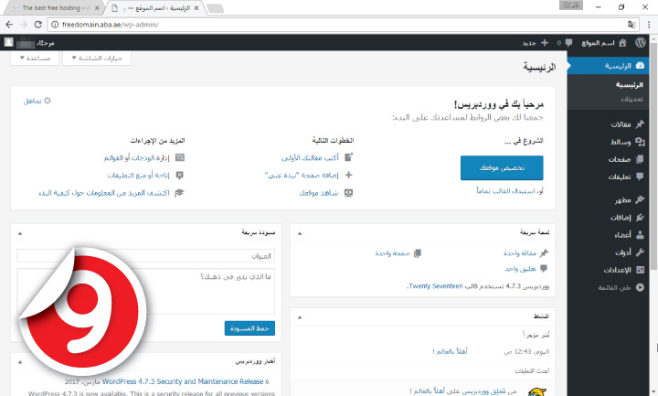The height and width of the screenshot is (396, 658).
Task: Open the new tab button in Chrome
Action: point(216,8)
